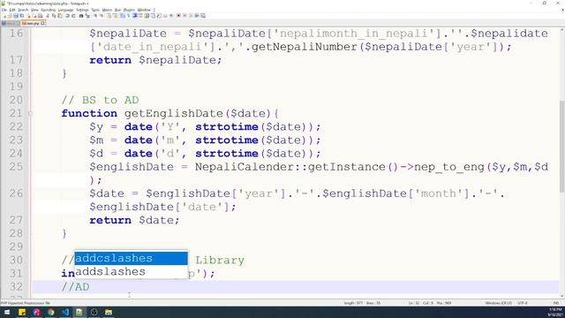565x318 pixels.
Task: Choose addslashes in the autocomplete popup
Action: [x=131, y=271]
